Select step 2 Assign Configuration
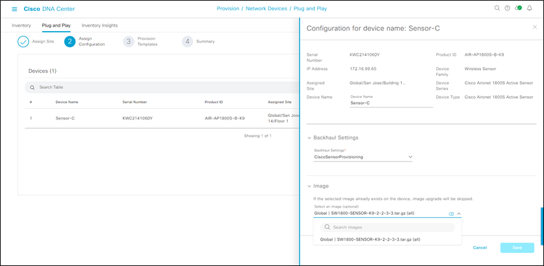544x266 pixels. click(84, 42)
